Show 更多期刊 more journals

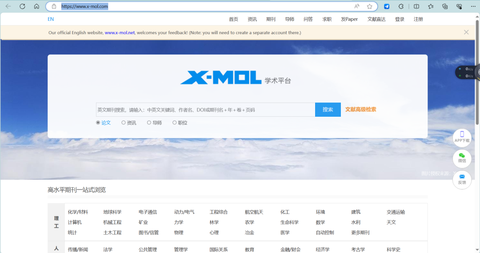click(x=360, y=233)
